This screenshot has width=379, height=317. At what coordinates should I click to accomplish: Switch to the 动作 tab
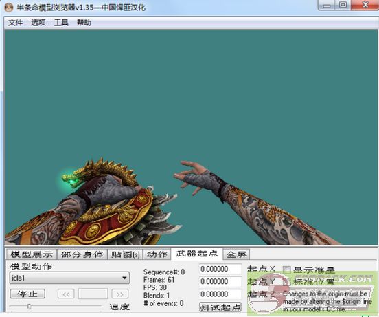[157, 254]
